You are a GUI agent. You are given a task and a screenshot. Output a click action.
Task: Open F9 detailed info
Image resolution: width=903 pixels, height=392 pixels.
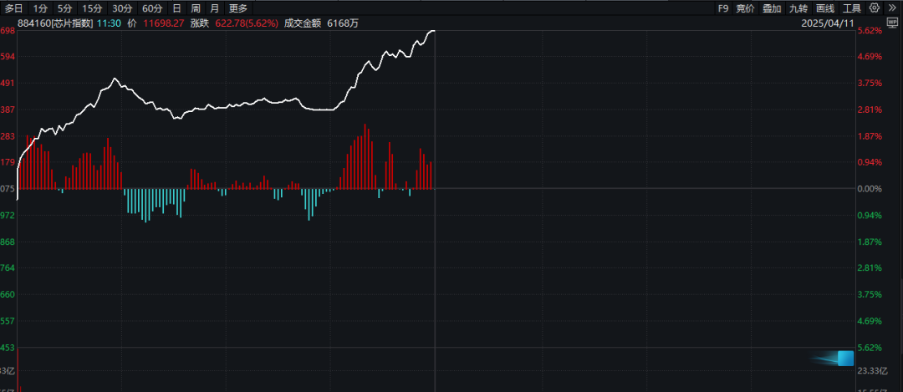pos(722,8)
